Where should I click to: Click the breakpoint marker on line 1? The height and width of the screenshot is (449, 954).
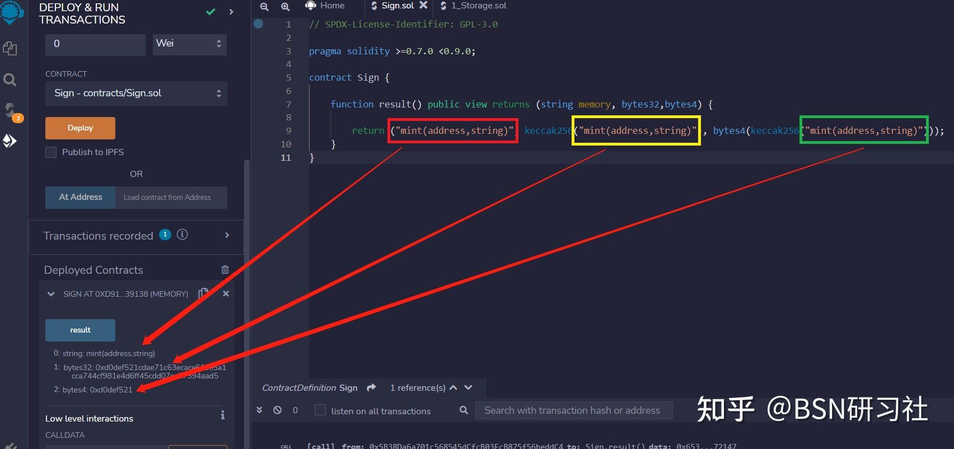coord(258,24)
